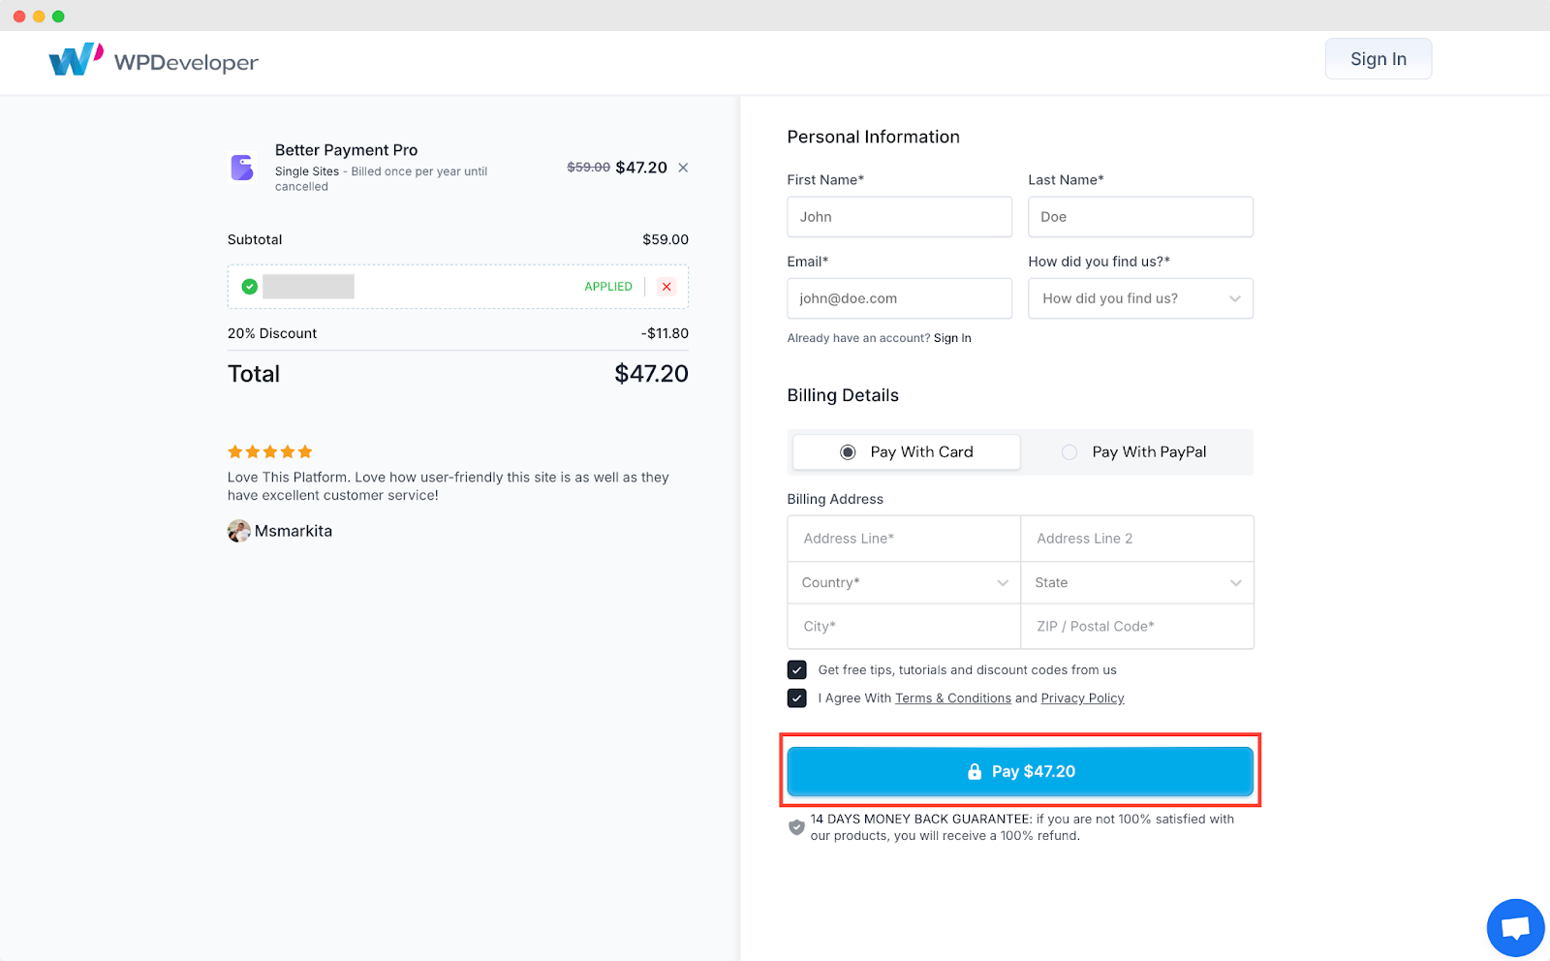Click the 20% Discount label

click(x=272, y=333)
